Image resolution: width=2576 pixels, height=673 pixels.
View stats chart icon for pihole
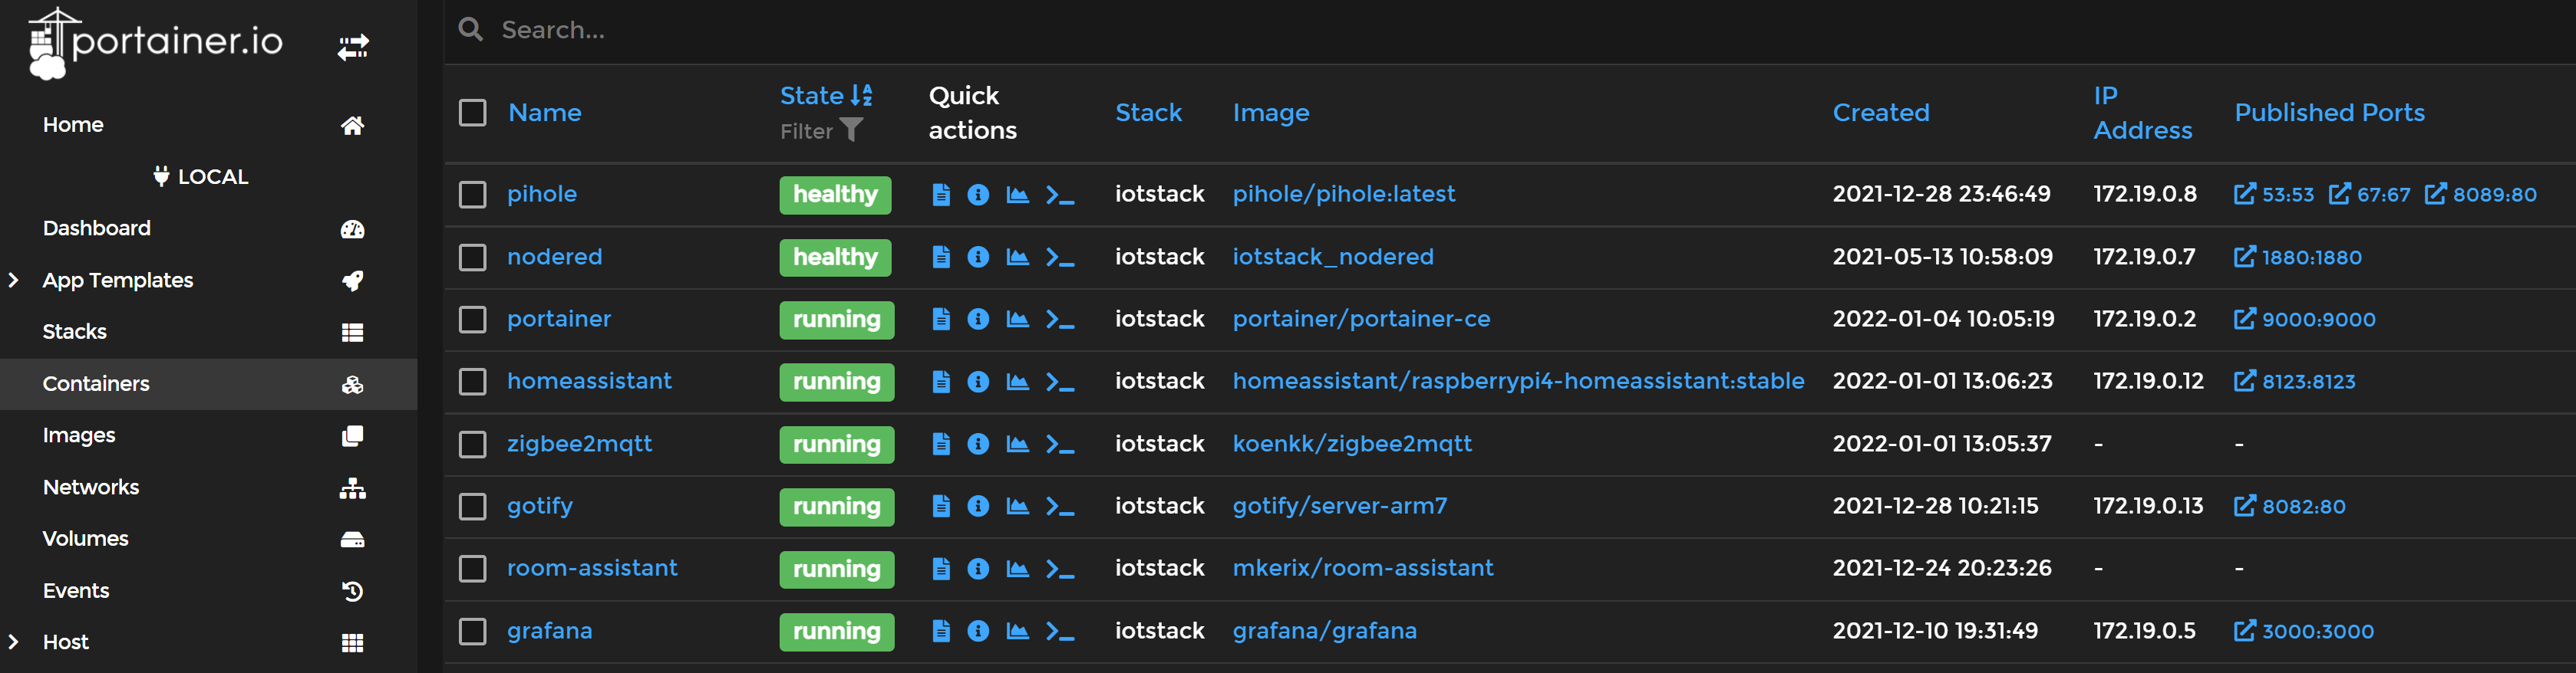[x=1017, y=194]
